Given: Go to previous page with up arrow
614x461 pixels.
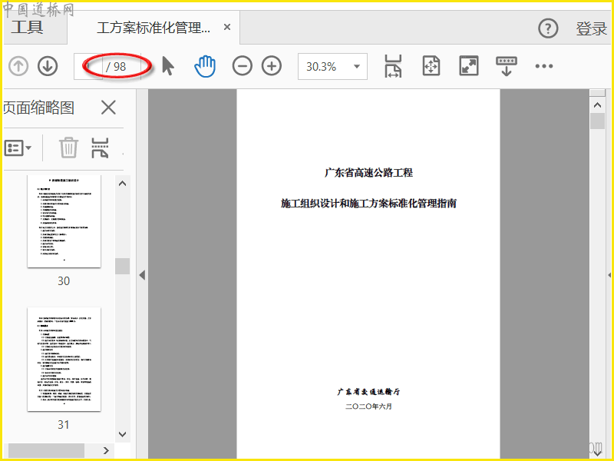Looking at the screenshot, I should point(18,66).
